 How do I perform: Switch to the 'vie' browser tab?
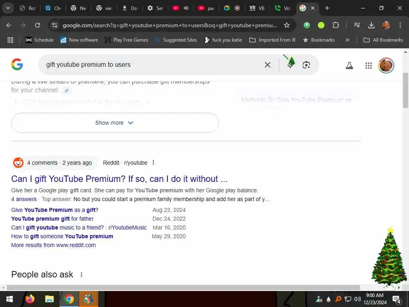[x=104, y=8]
